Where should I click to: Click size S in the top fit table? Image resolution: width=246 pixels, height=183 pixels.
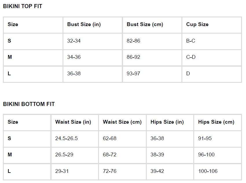click(x=9, y=41)
